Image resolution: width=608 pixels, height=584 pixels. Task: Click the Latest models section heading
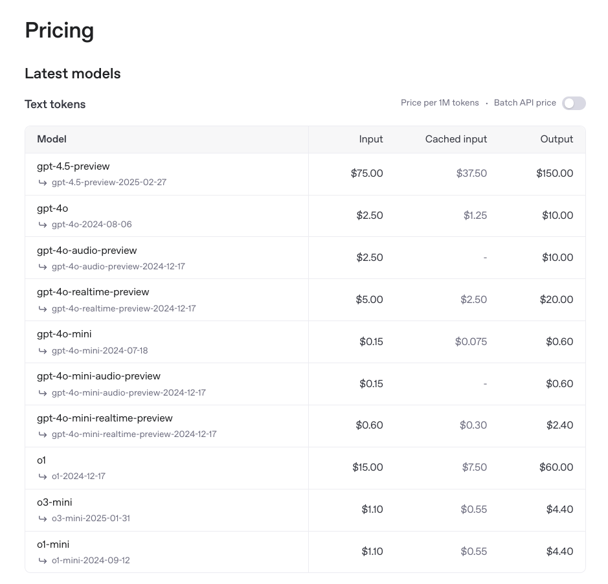[73, 74]
